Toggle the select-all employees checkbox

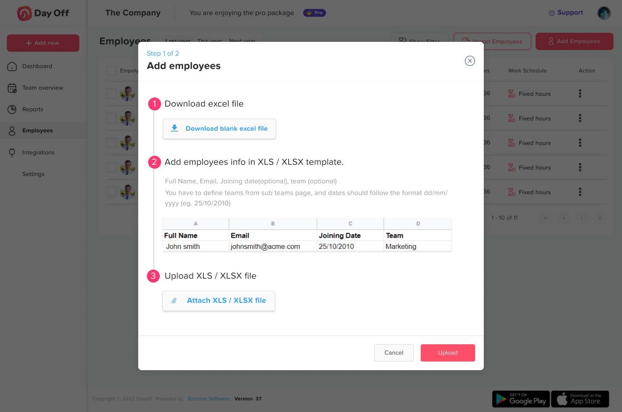pos(111,71)
